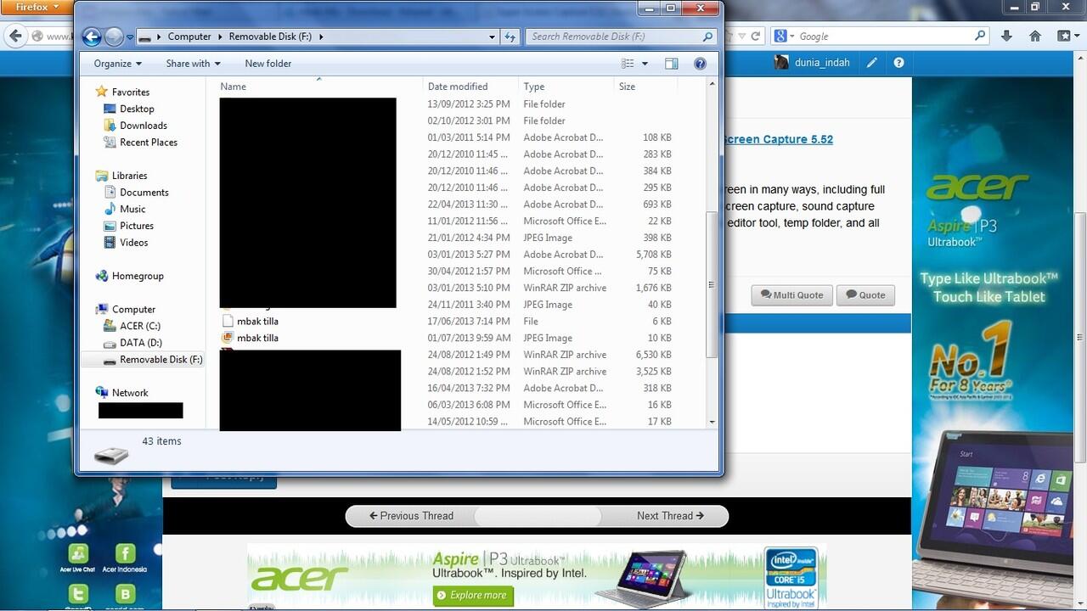Open the recent locations dropdown beside Forward
This screenshot has height=611, width=1087.
[130, 37]
